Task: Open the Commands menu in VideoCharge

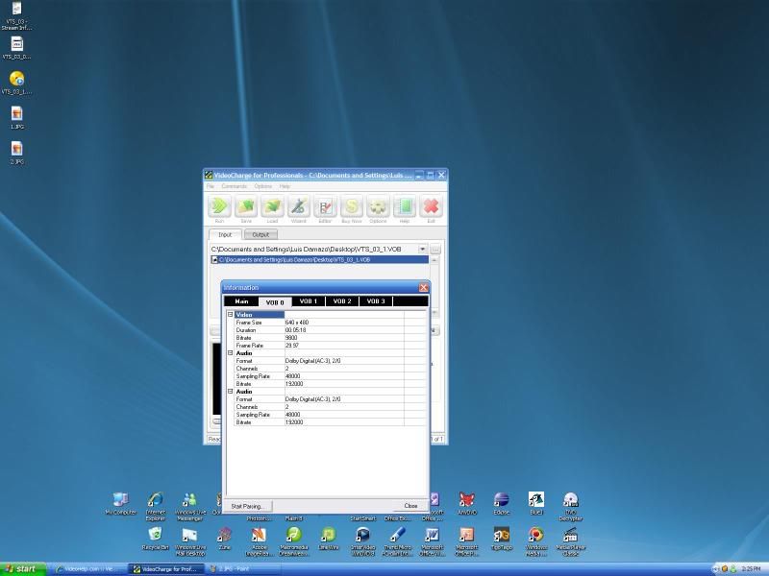Action: pyautogui.click(x=234, y=186)
